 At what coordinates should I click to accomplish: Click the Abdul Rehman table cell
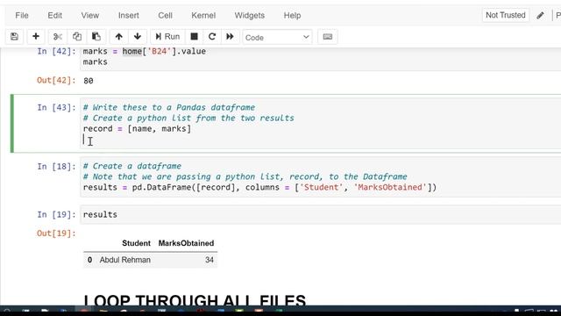tap(124, 260)
